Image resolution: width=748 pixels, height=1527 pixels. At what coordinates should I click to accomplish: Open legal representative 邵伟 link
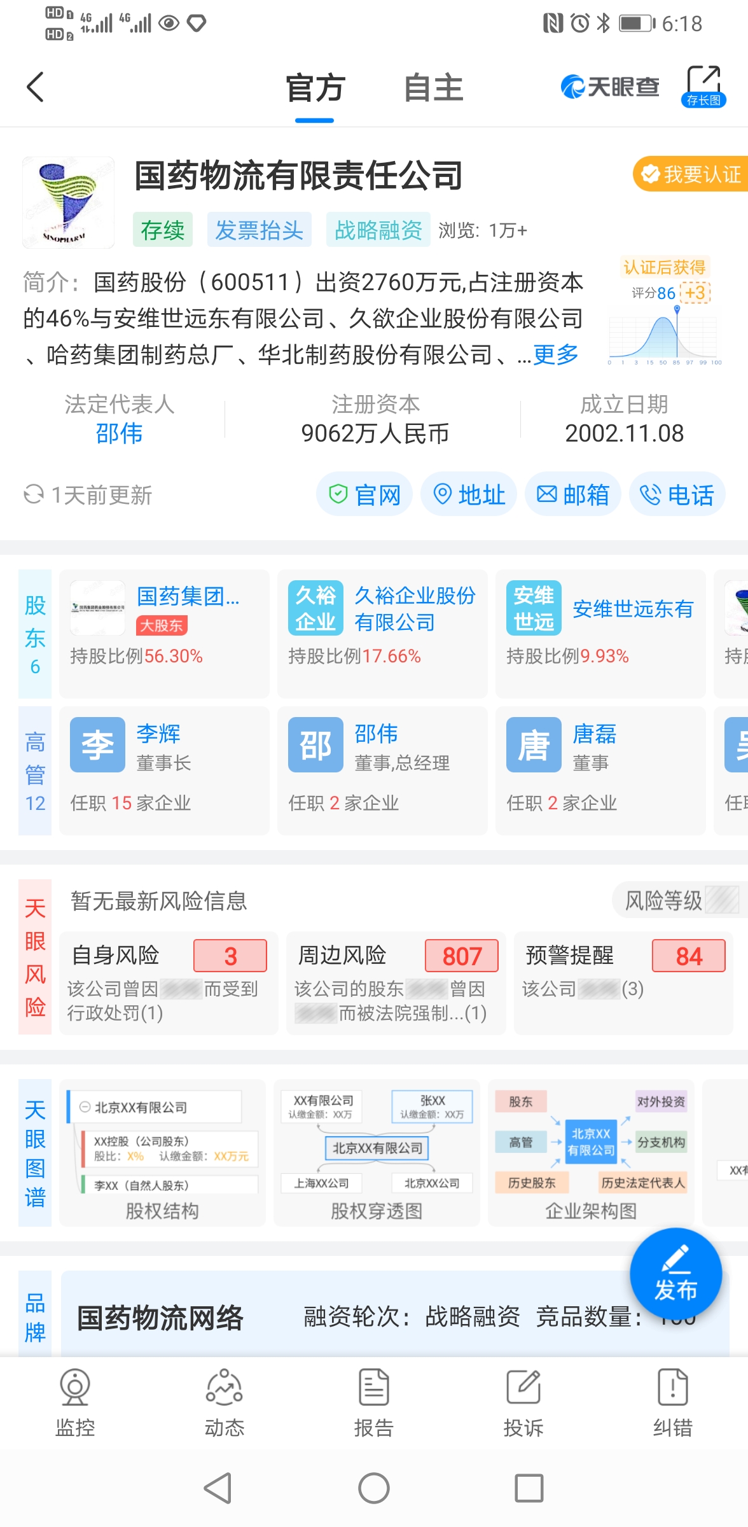119,433
